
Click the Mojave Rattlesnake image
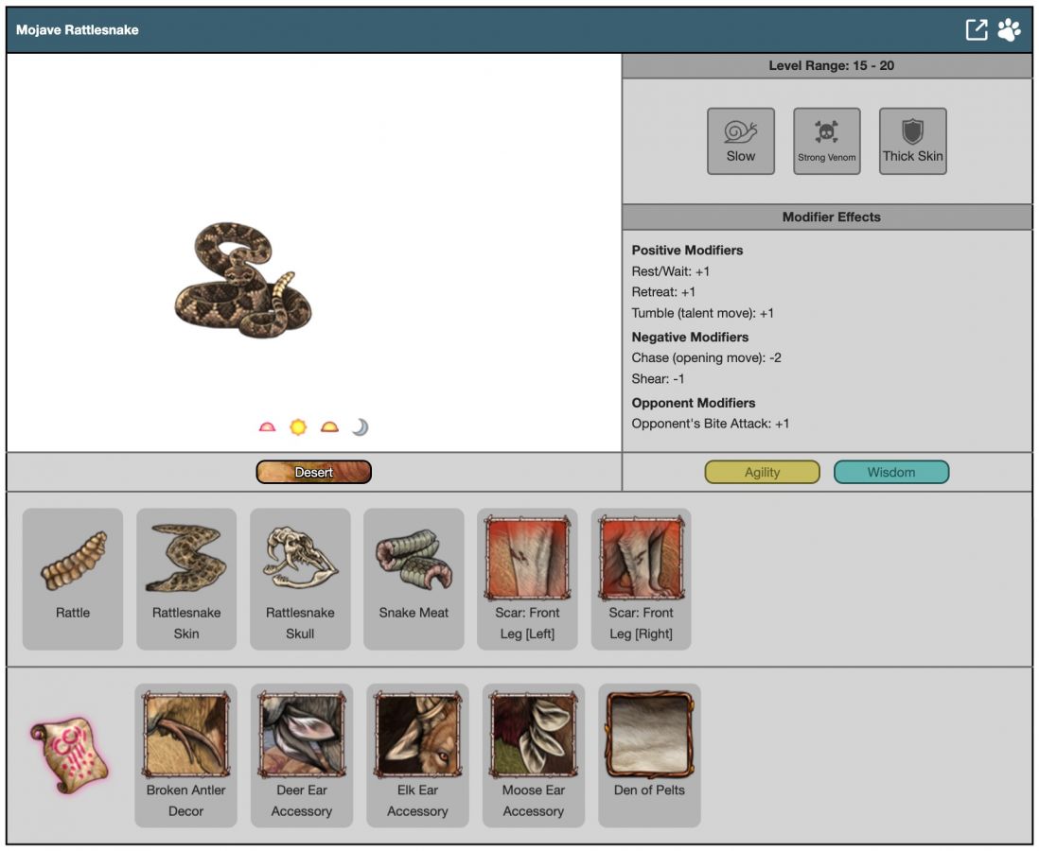[243, 281]
